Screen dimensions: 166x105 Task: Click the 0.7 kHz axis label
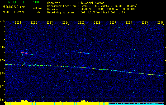(x=2, y=87)
